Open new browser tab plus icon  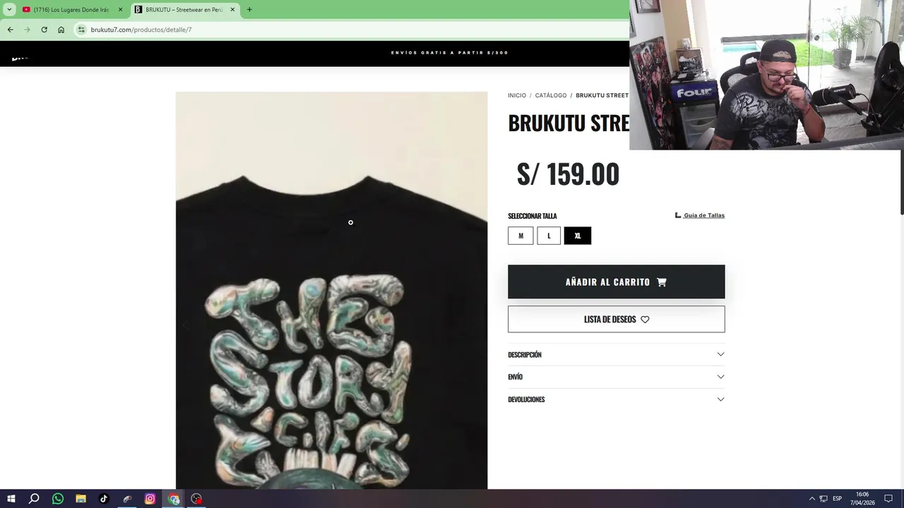pyautogui.click(x=249, y=10)
